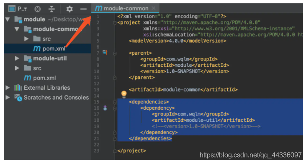Hide the project tool window (minus icon)
The height and width of the screenshot is (163, 306).
pos(83,9)
